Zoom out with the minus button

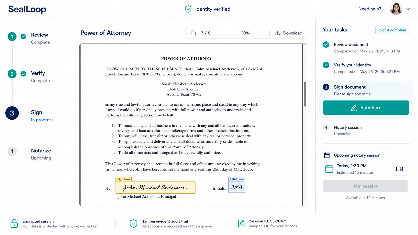[230, 33]
